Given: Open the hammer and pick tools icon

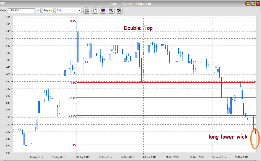Looking at the screenshot, I should pos(119,10).
